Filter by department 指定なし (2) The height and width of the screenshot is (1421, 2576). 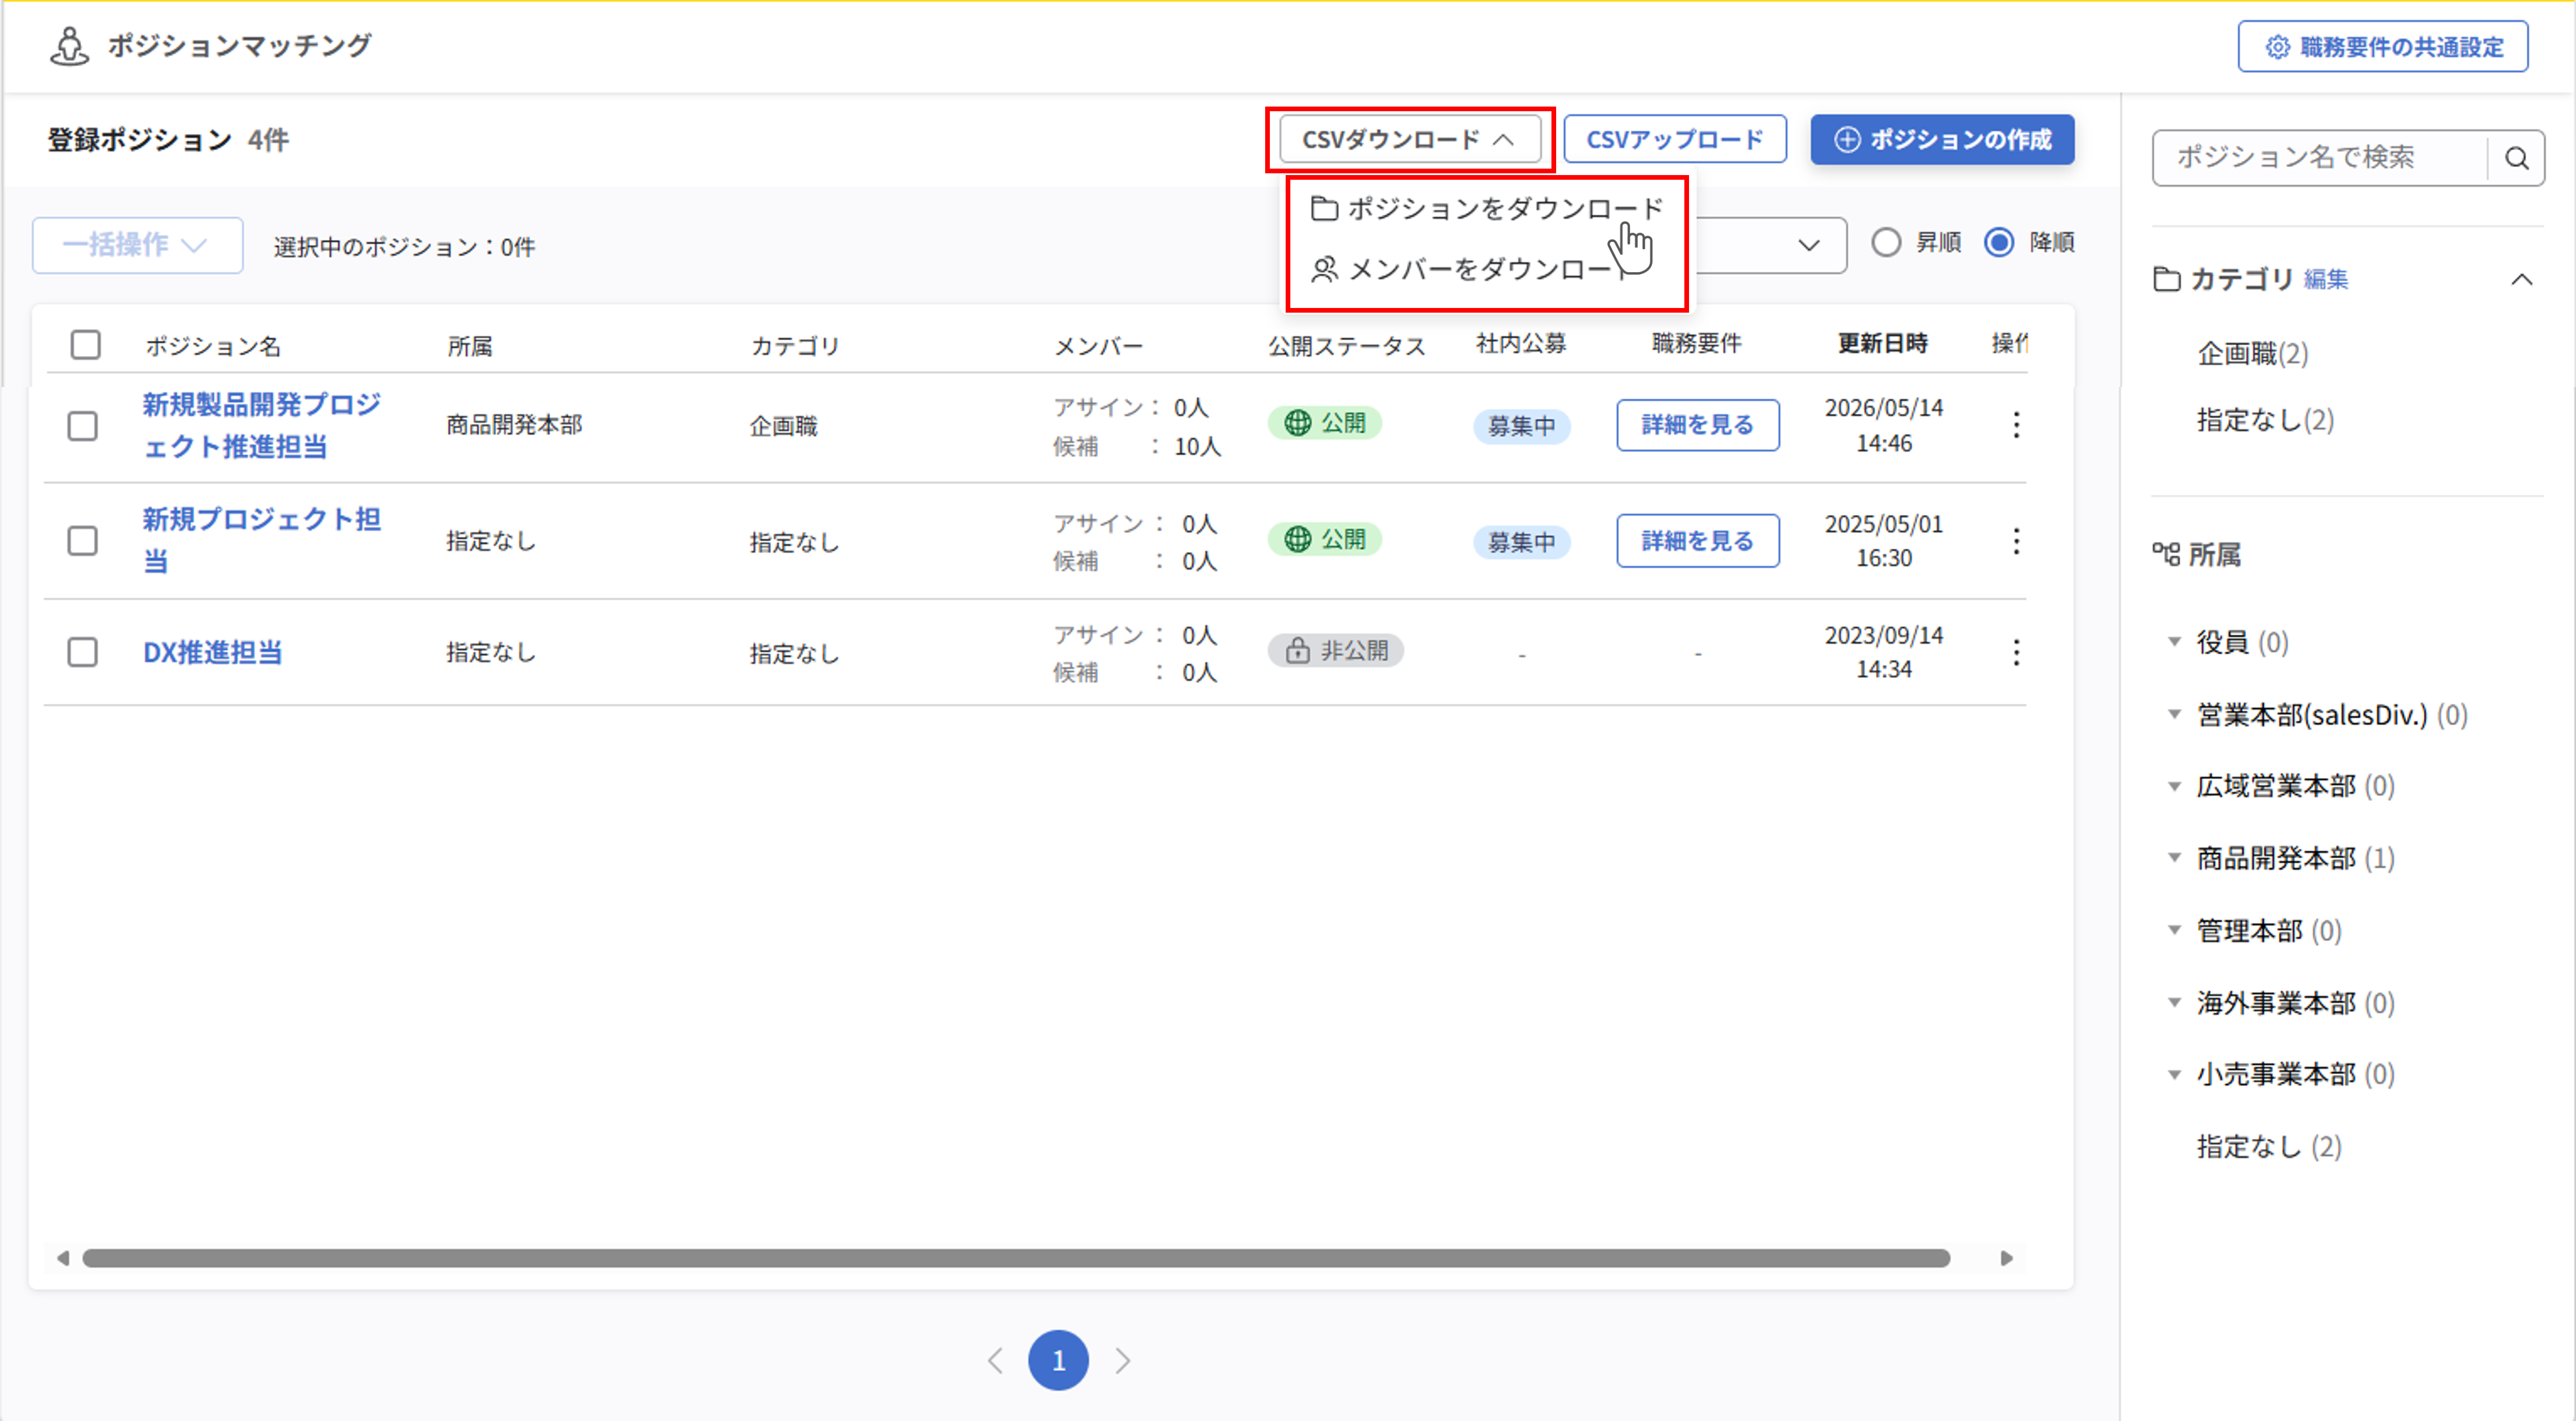tap(2269, 1146)
